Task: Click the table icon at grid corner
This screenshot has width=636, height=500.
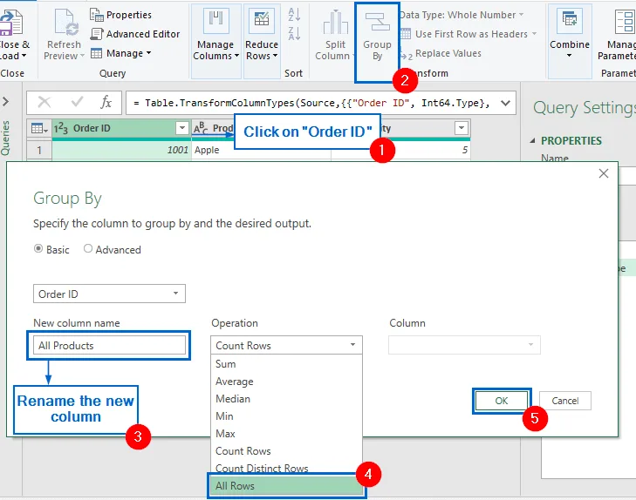Action: click(x=39, y=128)
